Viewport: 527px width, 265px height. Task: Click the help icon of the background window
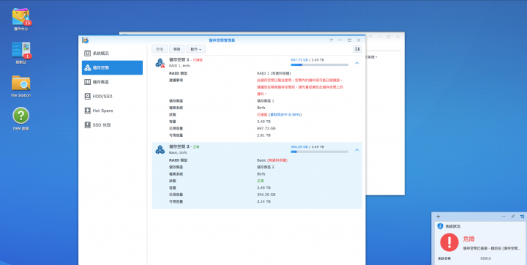(x=370, y=37)
